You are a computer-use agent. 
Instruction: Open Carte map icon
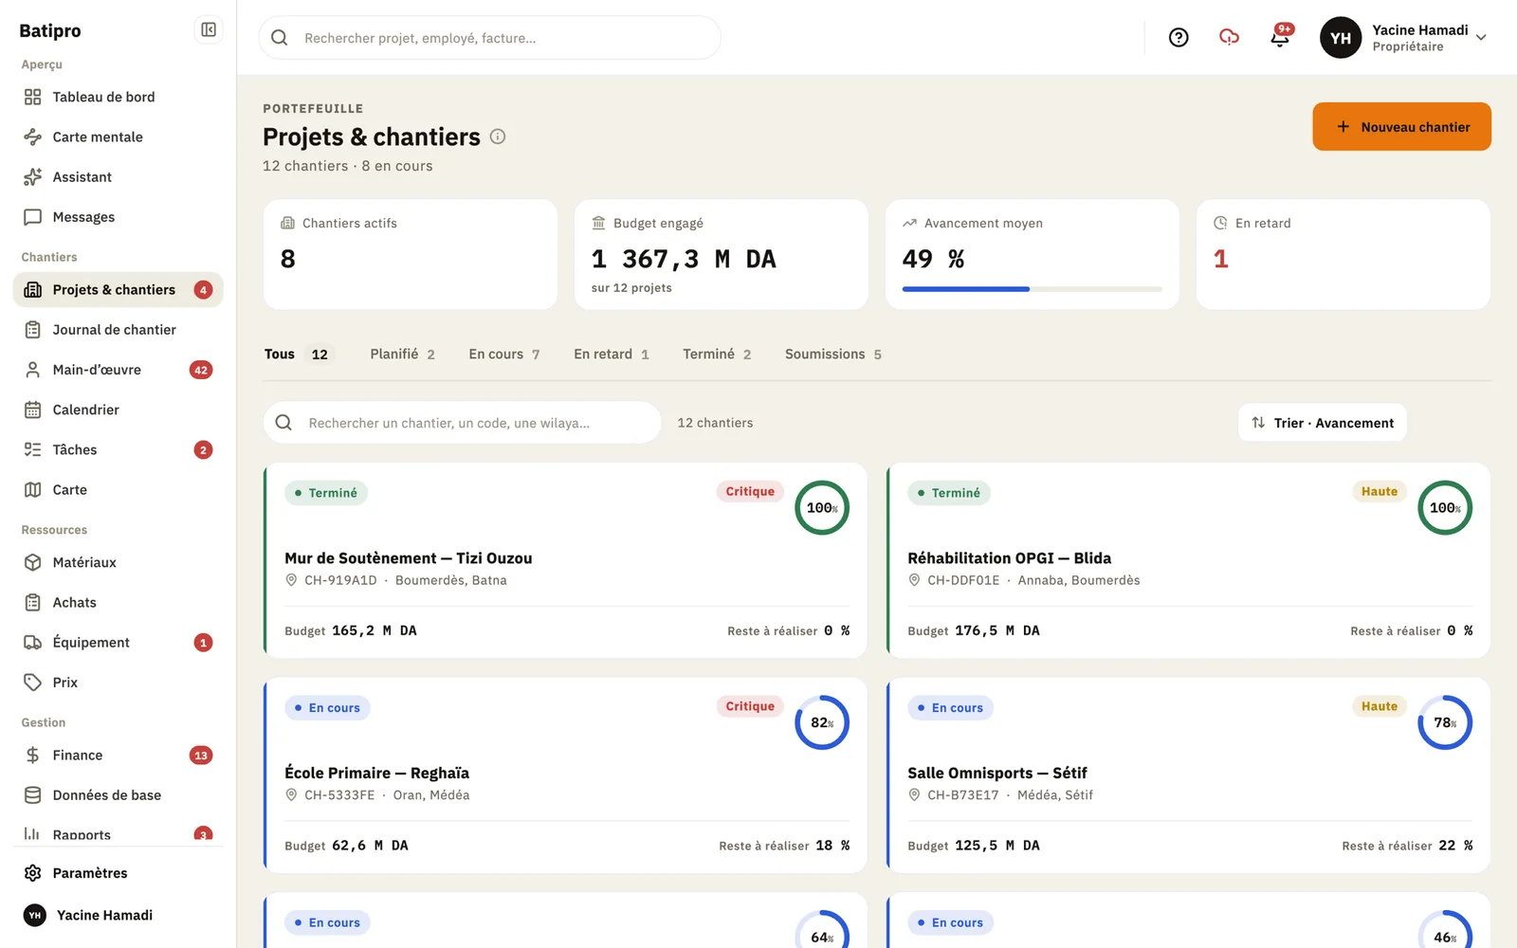click(x=33, y=490)
